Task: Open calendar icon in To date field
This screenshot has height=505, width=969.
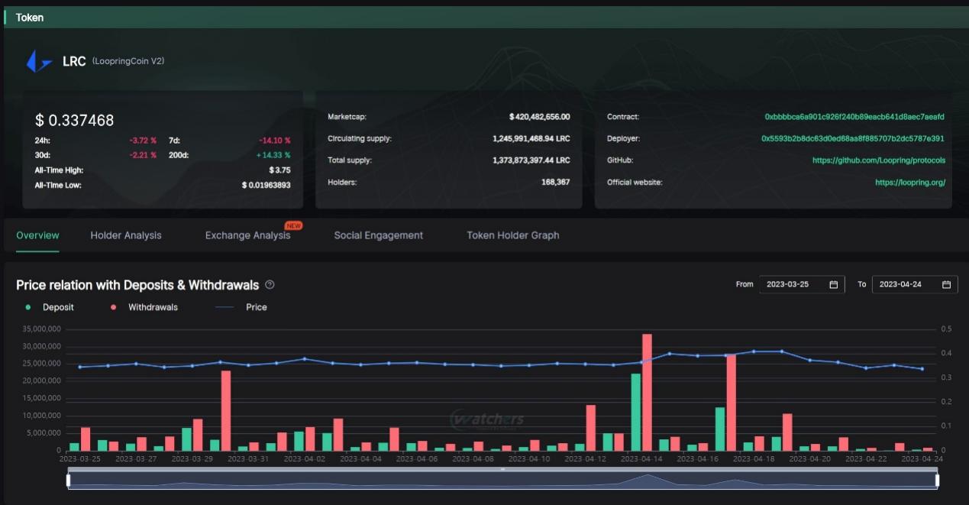Action: click(x=946, y=284)
